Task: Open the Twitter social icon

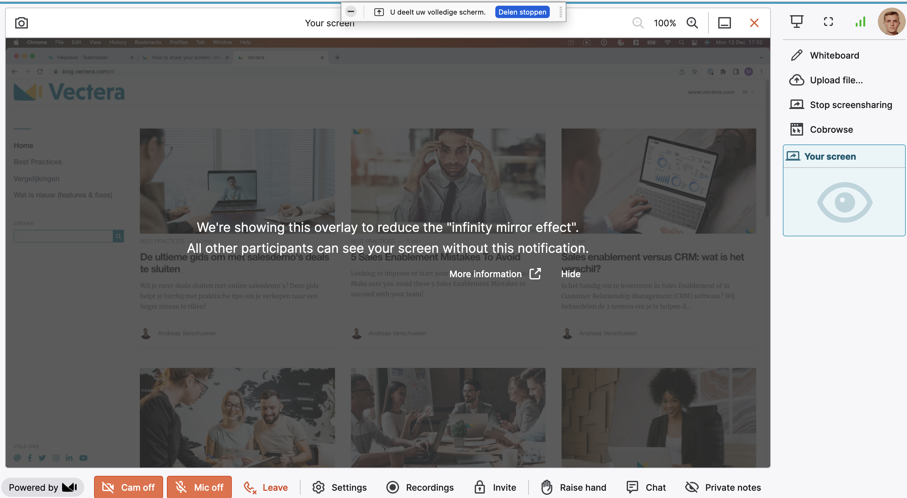Action: click(x=42, y=457)
